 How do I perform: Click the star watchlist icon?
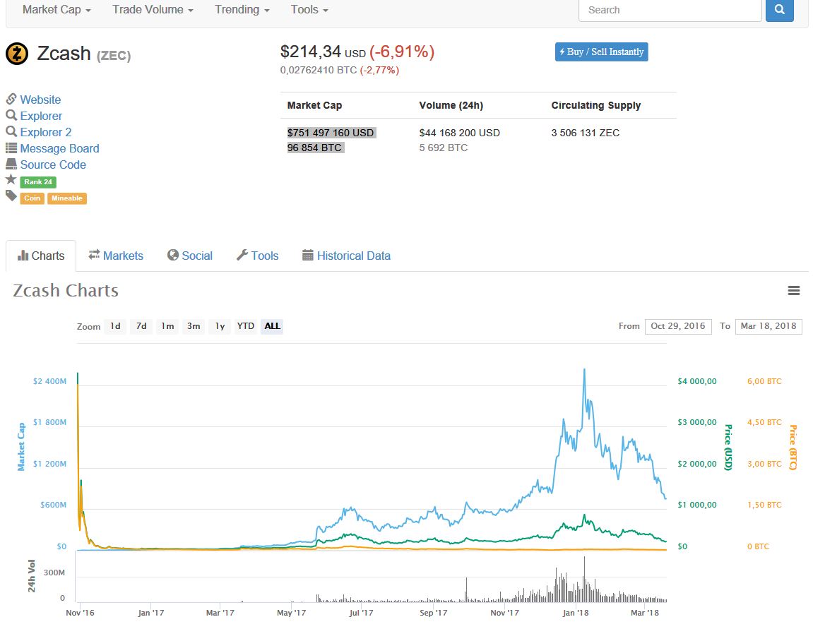[11, 180]
